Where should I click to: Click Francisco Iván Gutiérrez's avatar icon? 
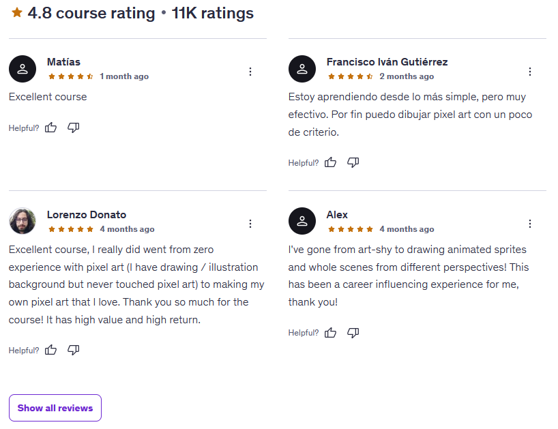302,69
